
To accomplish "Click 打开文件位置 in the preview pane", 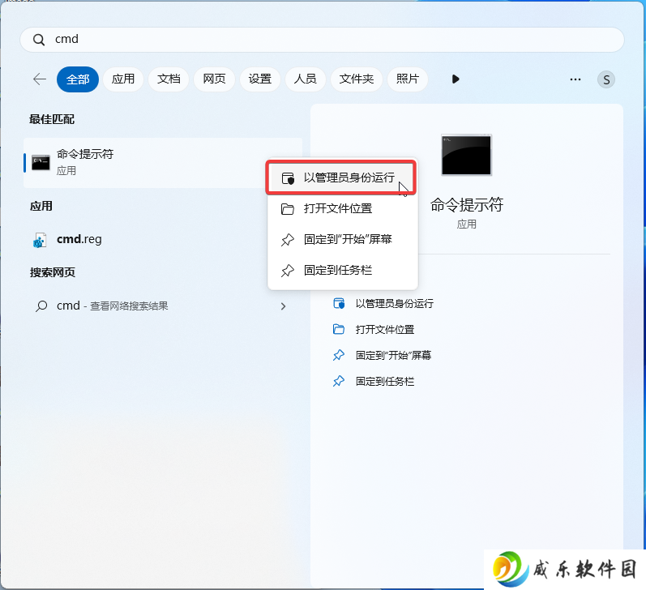I will click(385, 330).
